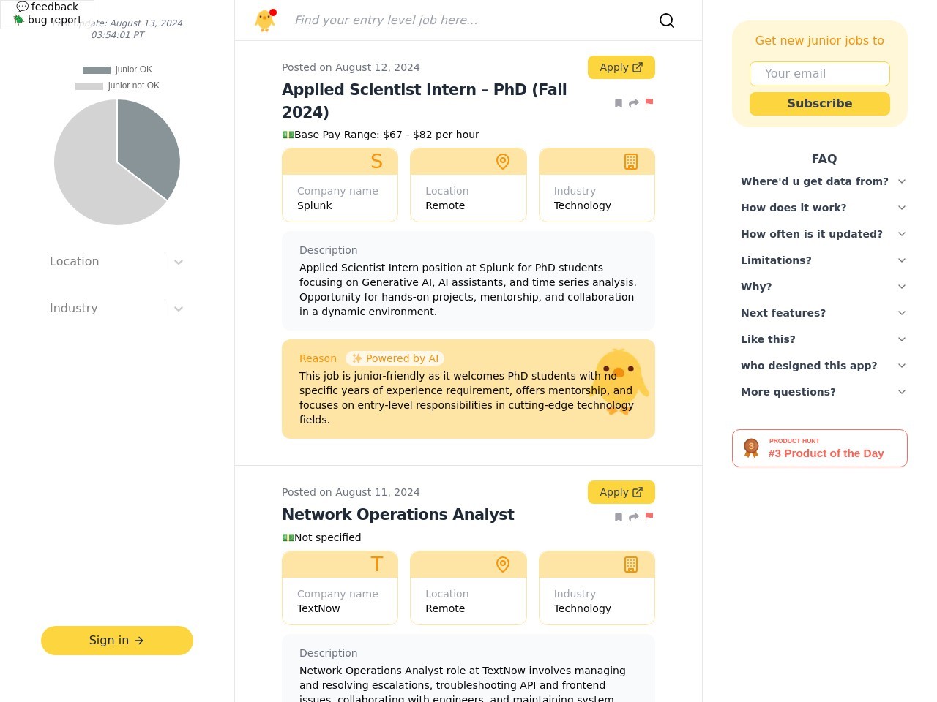This screenshot has width=937, height=702.
Task: Click the building icon on TextNow job
Action: [631, 565]
